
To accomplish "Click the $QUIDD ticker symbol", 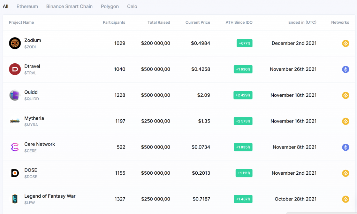I will pyautogui.click(x=32, y=99).
